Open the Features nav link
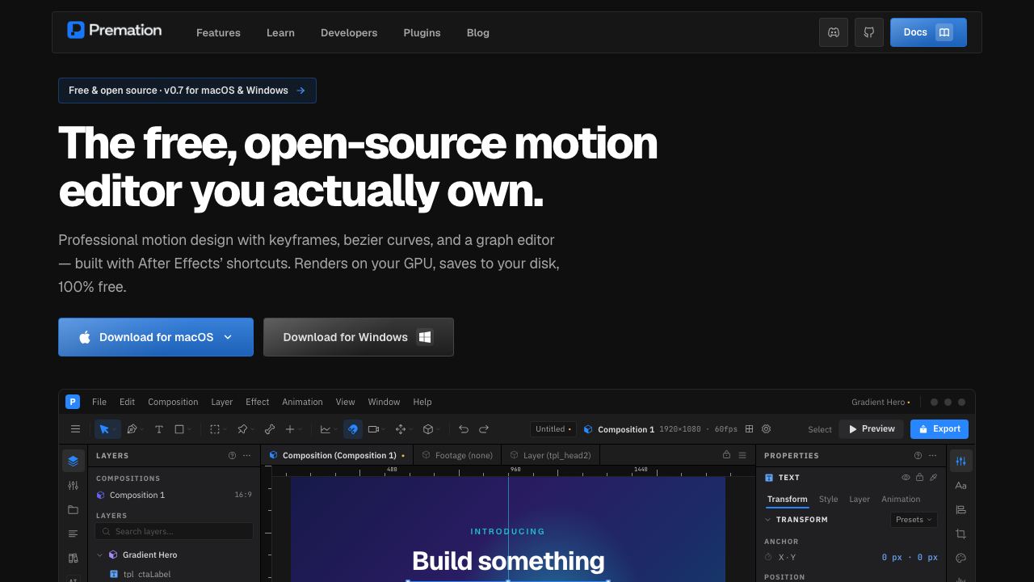 218,33
